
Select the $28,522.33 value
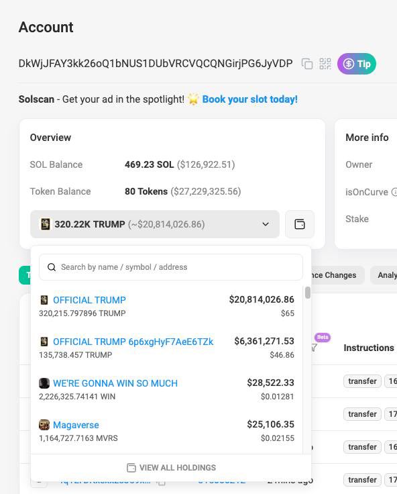coord(270,383)
